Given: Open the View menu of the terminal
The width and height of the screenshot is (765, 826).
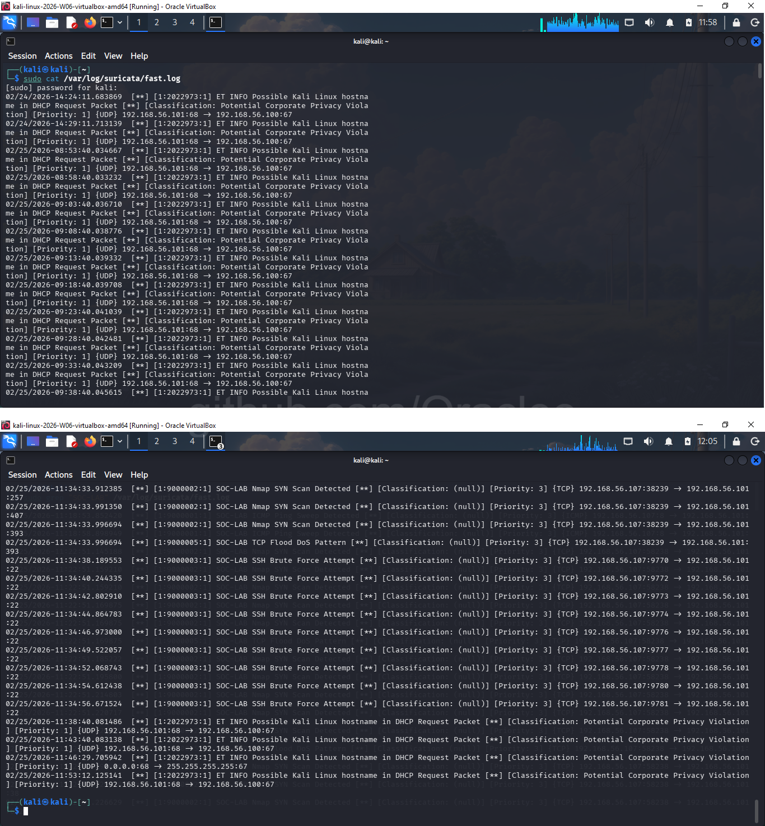Looking at the screenshot, I should click(x=113, y=56).
